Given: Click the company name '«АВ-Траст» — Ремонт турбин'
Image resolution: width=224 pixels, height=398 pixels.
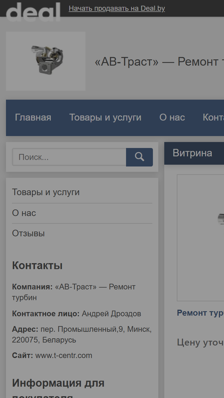Looking at the screenshot, I should (x=74, y=292).
